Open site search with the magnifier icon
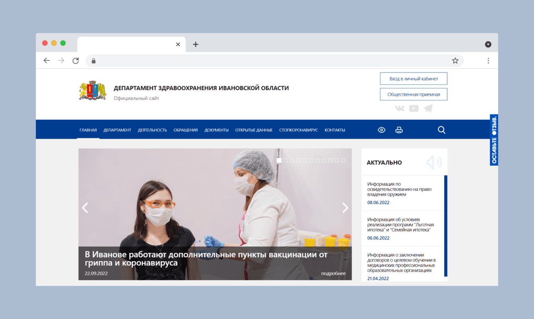Screen dimensions: 534x319 (442, 130)
